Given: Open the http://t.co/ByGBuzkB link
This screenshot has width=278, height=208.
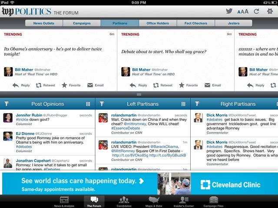Looking at the screenshot, I should (x=168, y=155).
